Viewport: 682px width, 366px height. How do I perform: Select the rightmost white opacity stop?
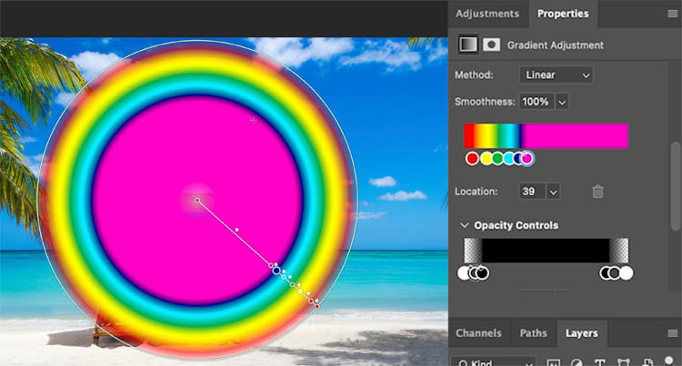(627, 273)
